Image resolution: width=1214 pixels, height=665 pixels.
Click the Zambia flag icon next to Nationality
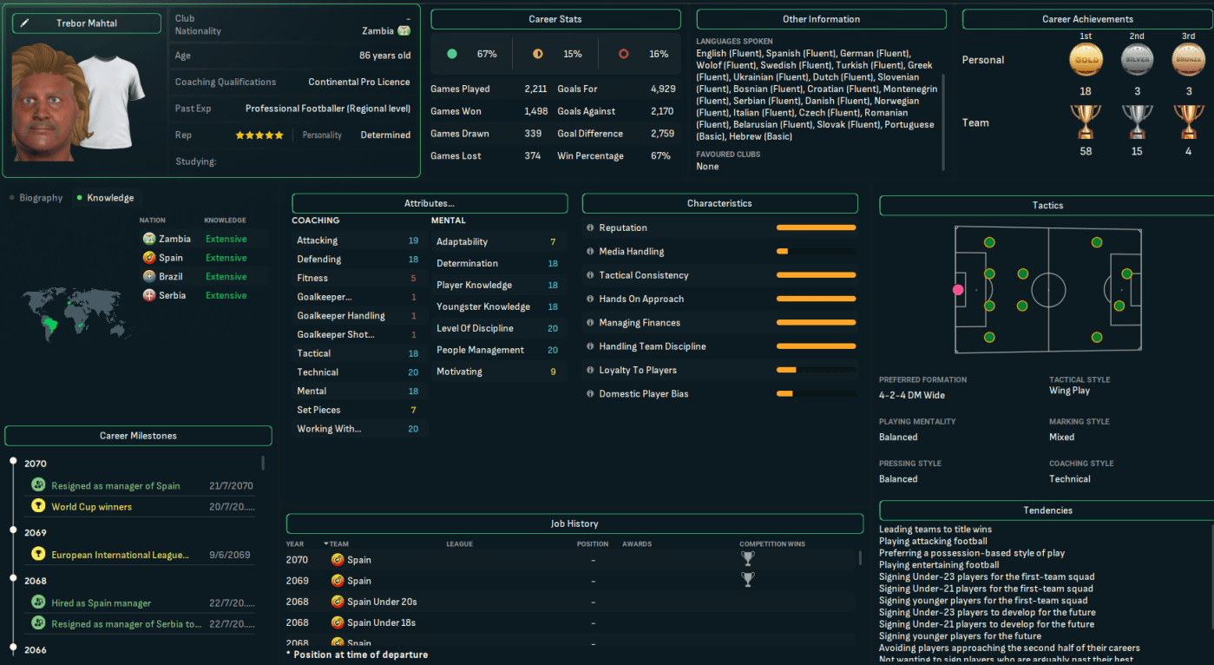[x=404, y=31]
